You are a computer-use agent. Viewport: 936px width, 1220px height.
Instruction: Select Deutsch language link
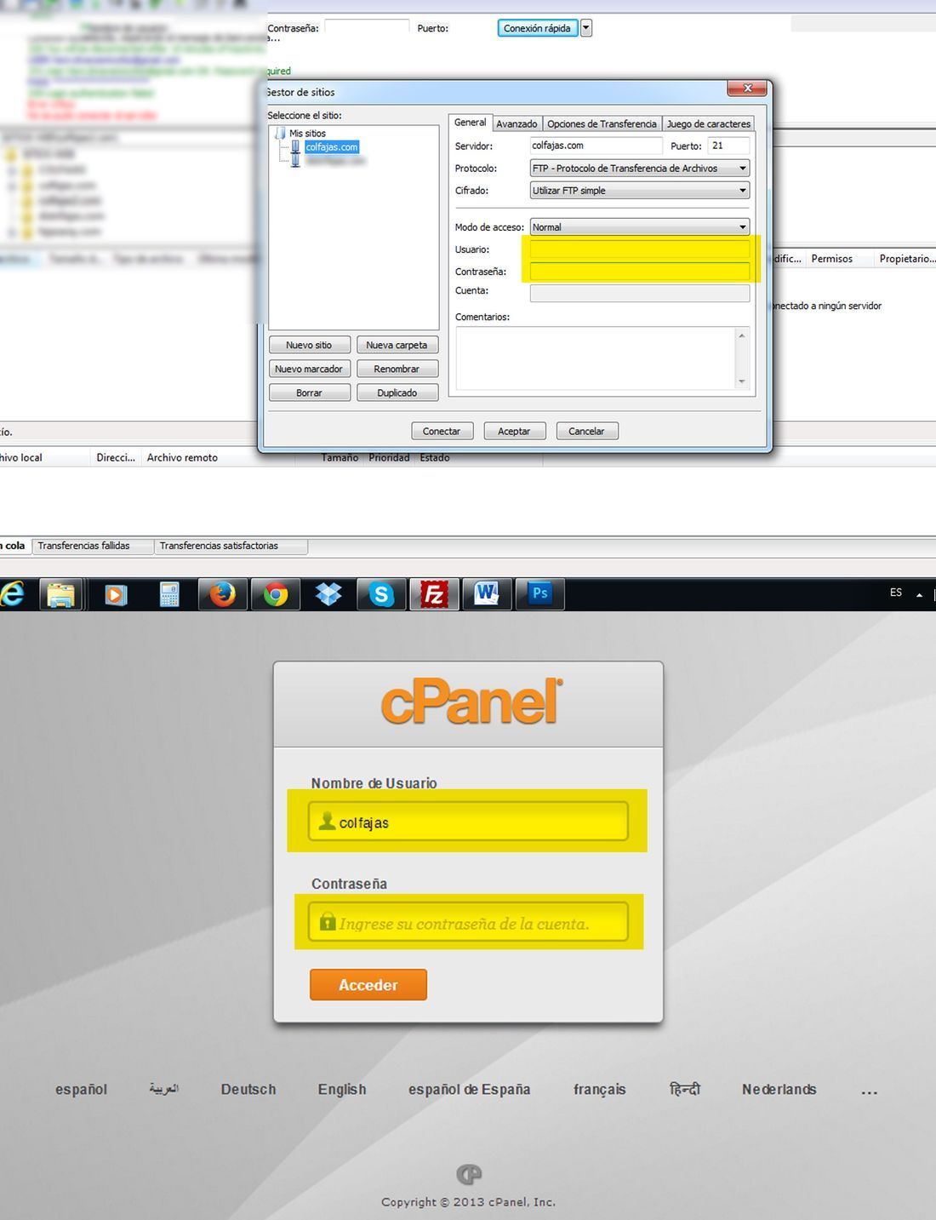click(248, 1089)
